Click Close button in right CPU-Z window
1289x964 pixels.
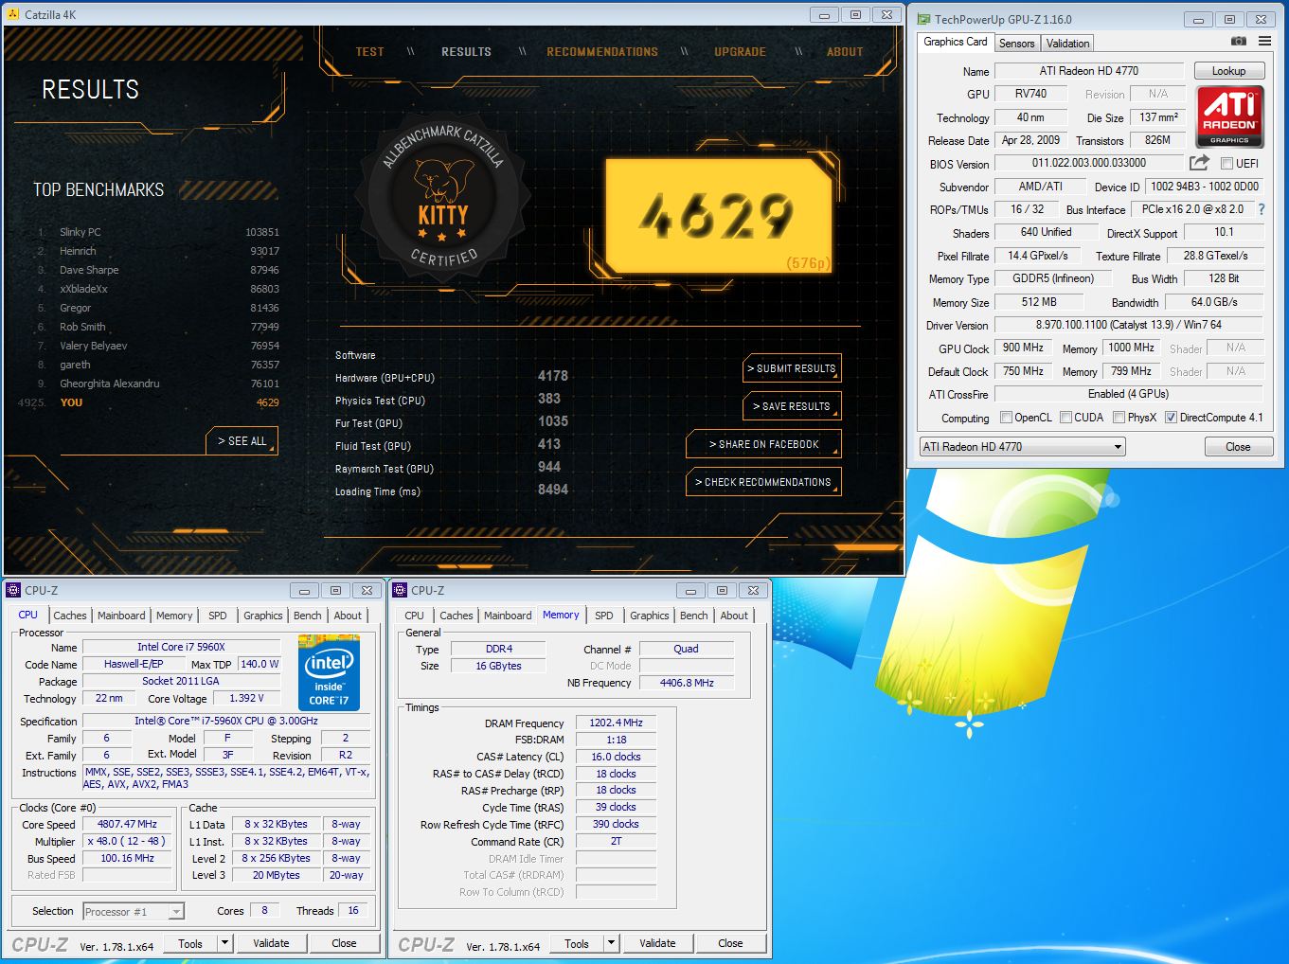(730, 943)
